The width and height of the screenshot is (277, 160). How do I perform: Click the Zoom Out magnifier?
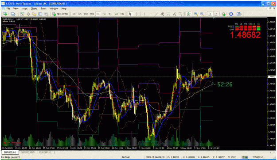coord(202,14)
